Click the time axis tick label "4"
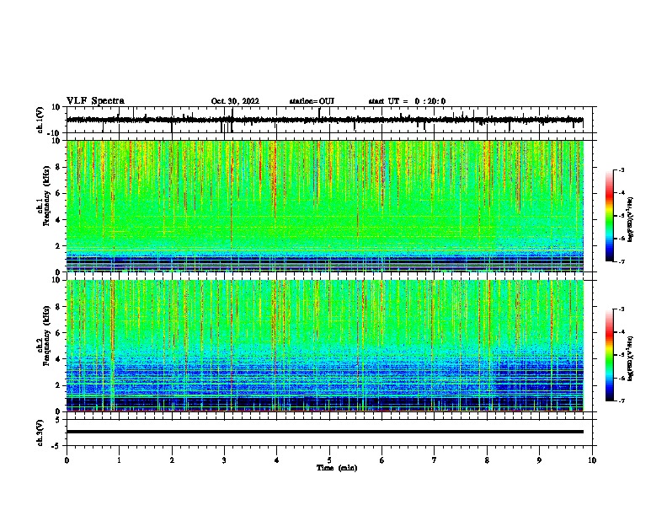Screen dimensions: 667x516 point(277,460)
